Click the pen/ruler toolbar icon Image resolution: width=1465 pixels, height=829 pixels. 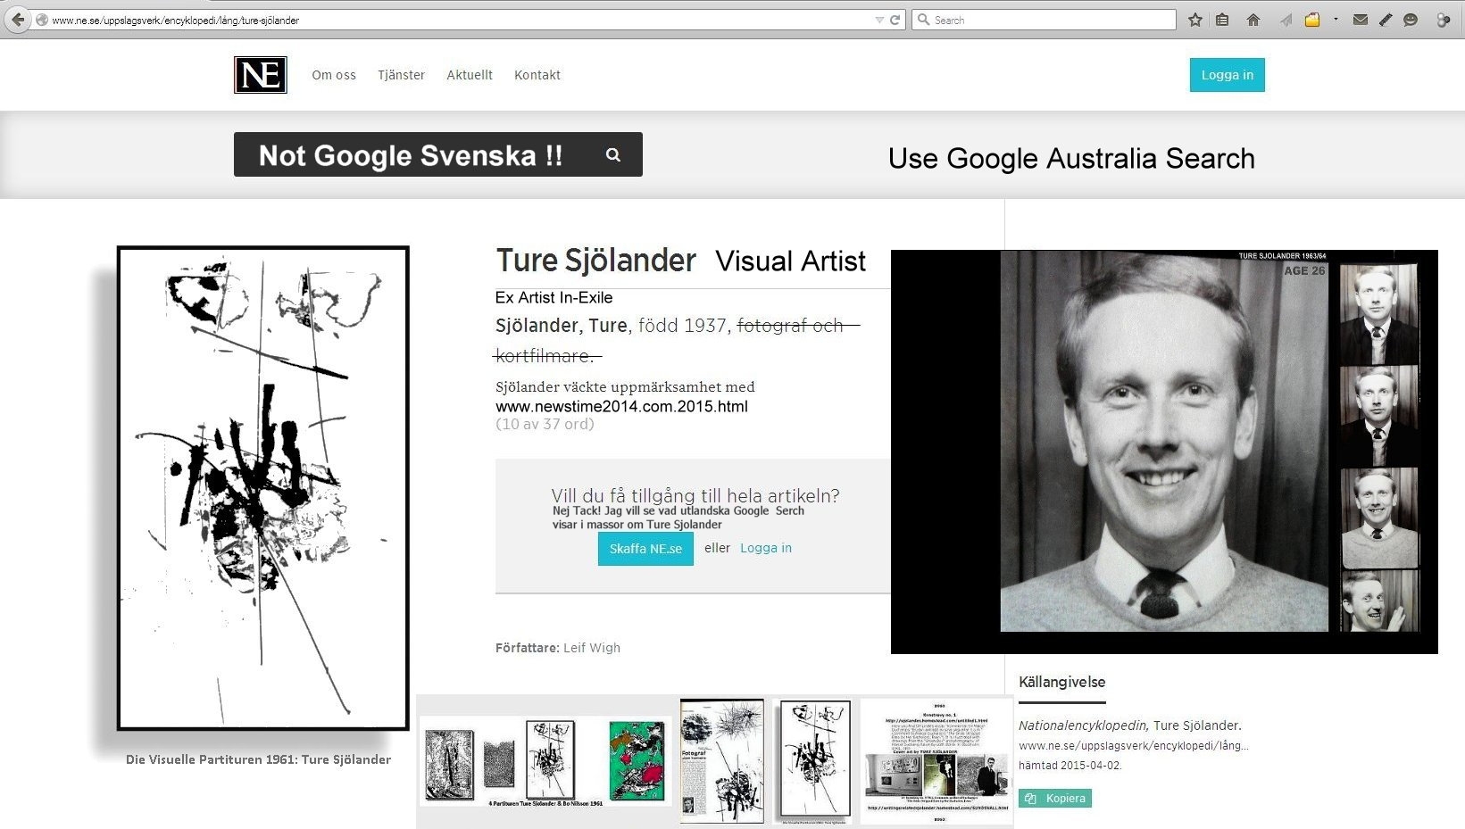click(x=1386, y=20)
